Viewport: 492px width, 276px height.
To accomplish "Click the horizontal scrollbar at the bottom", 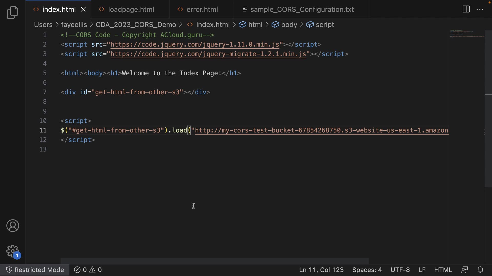I will (x=214, y=261).
